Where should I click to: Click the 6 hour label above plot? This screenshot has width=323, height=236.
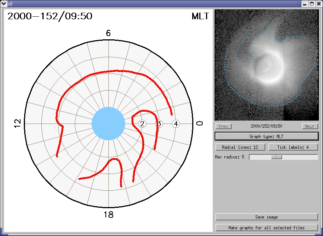pyautogui.click(x=108, y=33)
